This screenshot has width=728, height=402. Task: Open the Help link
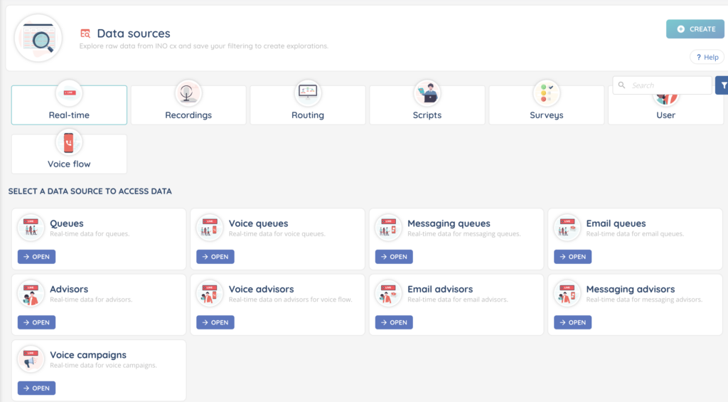coord(707,57)
